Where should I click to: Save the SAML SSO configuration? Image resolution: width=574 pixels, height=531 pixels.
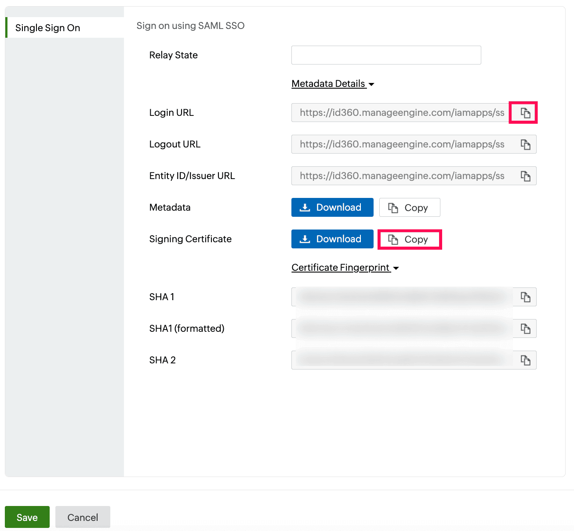(x=27, y=517)
